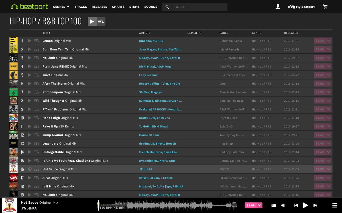The height and width of the screenshot is (213, 342).
Task: Buy Wild Thoughts for $1.49
Action: 320,101
